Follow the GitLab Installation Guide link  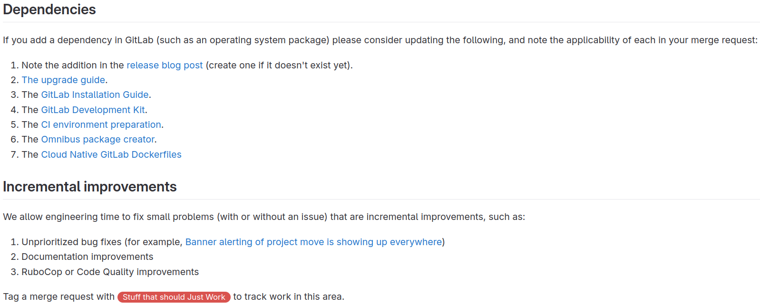[95, 95]
